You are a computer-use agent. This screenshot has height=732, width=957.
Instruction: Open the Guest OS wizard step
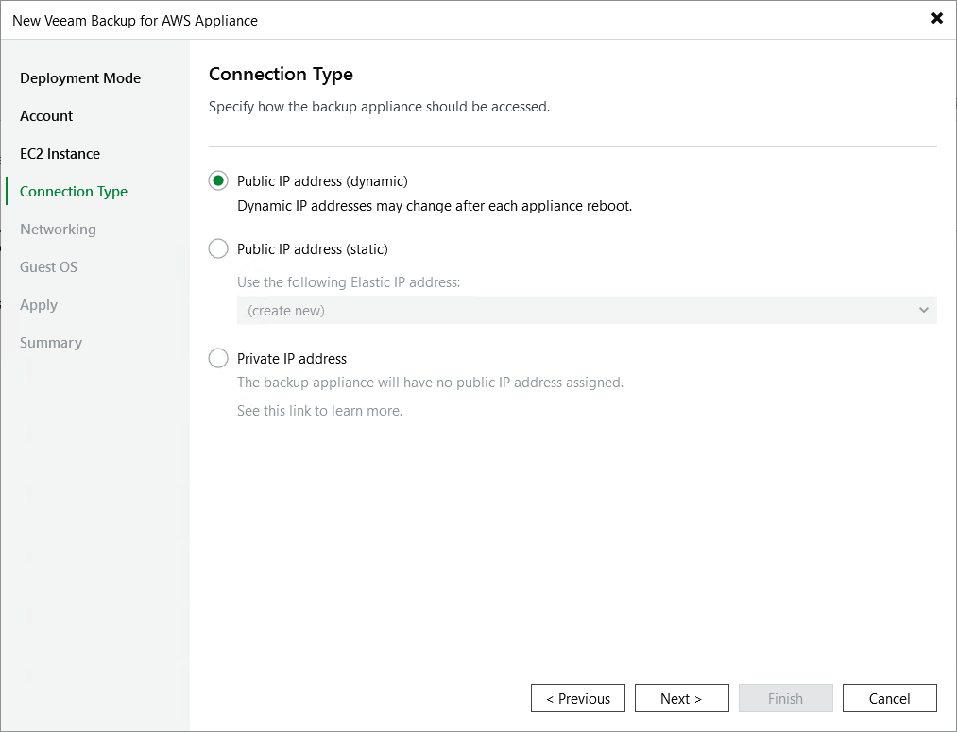[x=48, y=266]
